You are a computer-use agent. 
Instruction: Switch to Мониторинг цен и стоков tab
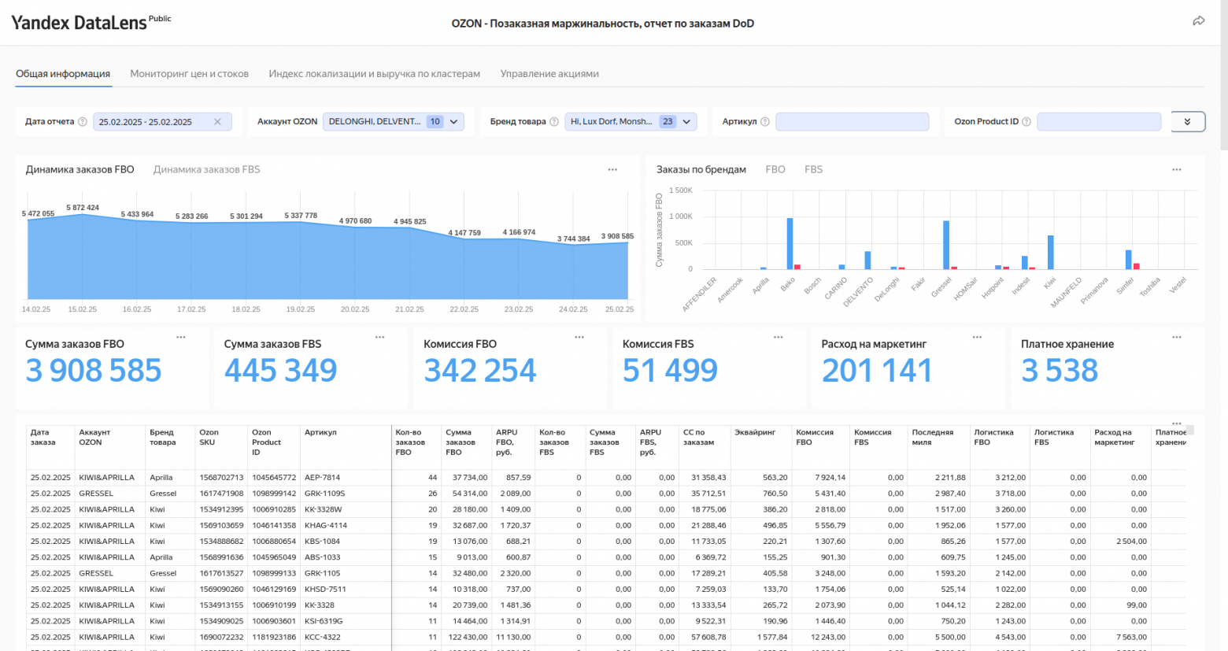(x=189, y=74)
